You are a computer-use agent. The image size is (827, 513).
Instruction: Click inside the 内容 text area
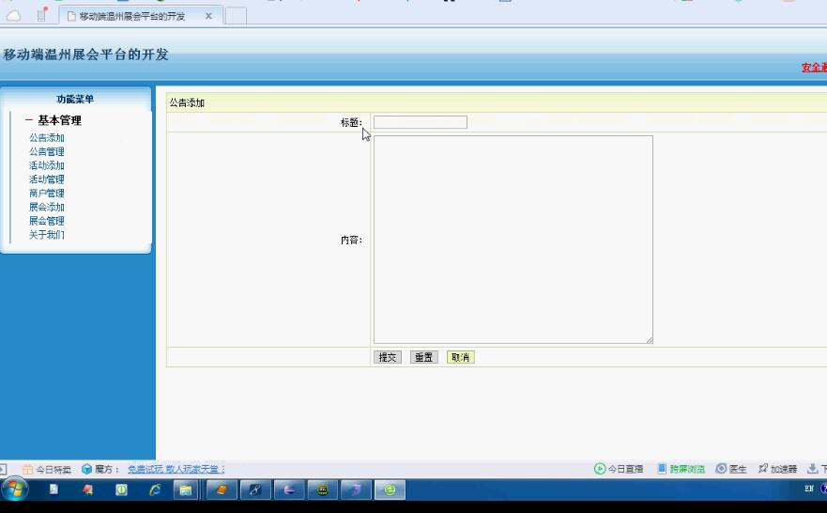(x=513, y=240)
